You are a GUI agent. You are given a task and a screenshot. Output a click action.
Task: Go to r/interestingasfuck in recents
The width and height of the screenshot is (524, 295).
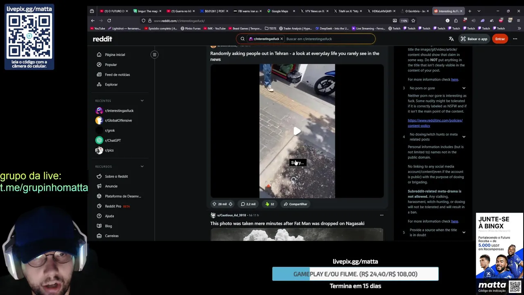click(119, 111)
